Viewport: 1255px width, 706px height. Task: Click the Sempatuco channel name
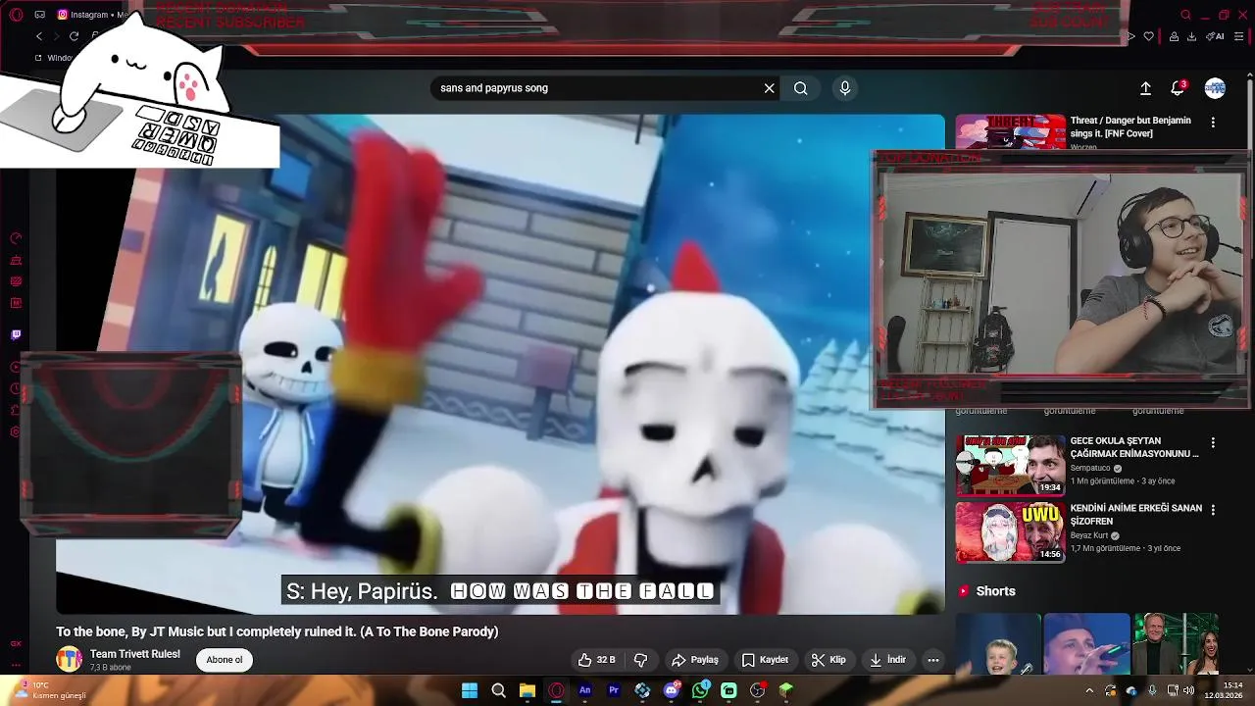coord(1090,469)
